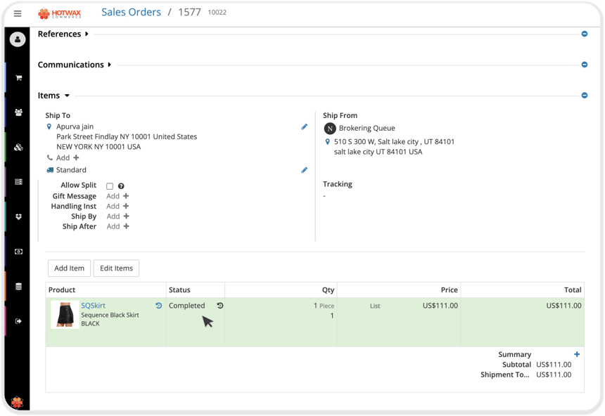This screenshot has width=605, height=416.
Task: Click the Allow Split help question icon
Action: click(x=121, y=186)
